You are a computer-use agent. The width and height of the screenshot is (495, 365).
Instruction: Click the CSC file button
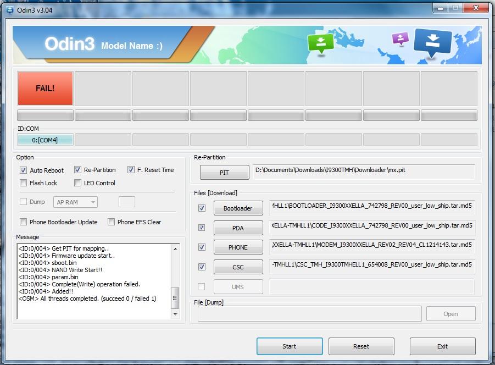click(238, 267)
